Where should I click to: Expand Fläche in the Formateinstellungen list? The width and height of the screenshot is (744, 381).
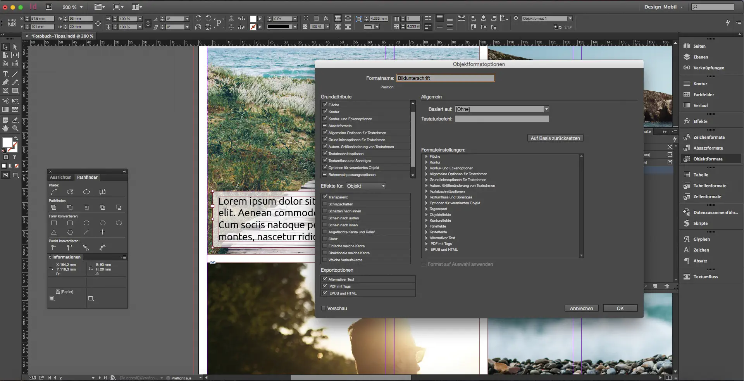426,156
